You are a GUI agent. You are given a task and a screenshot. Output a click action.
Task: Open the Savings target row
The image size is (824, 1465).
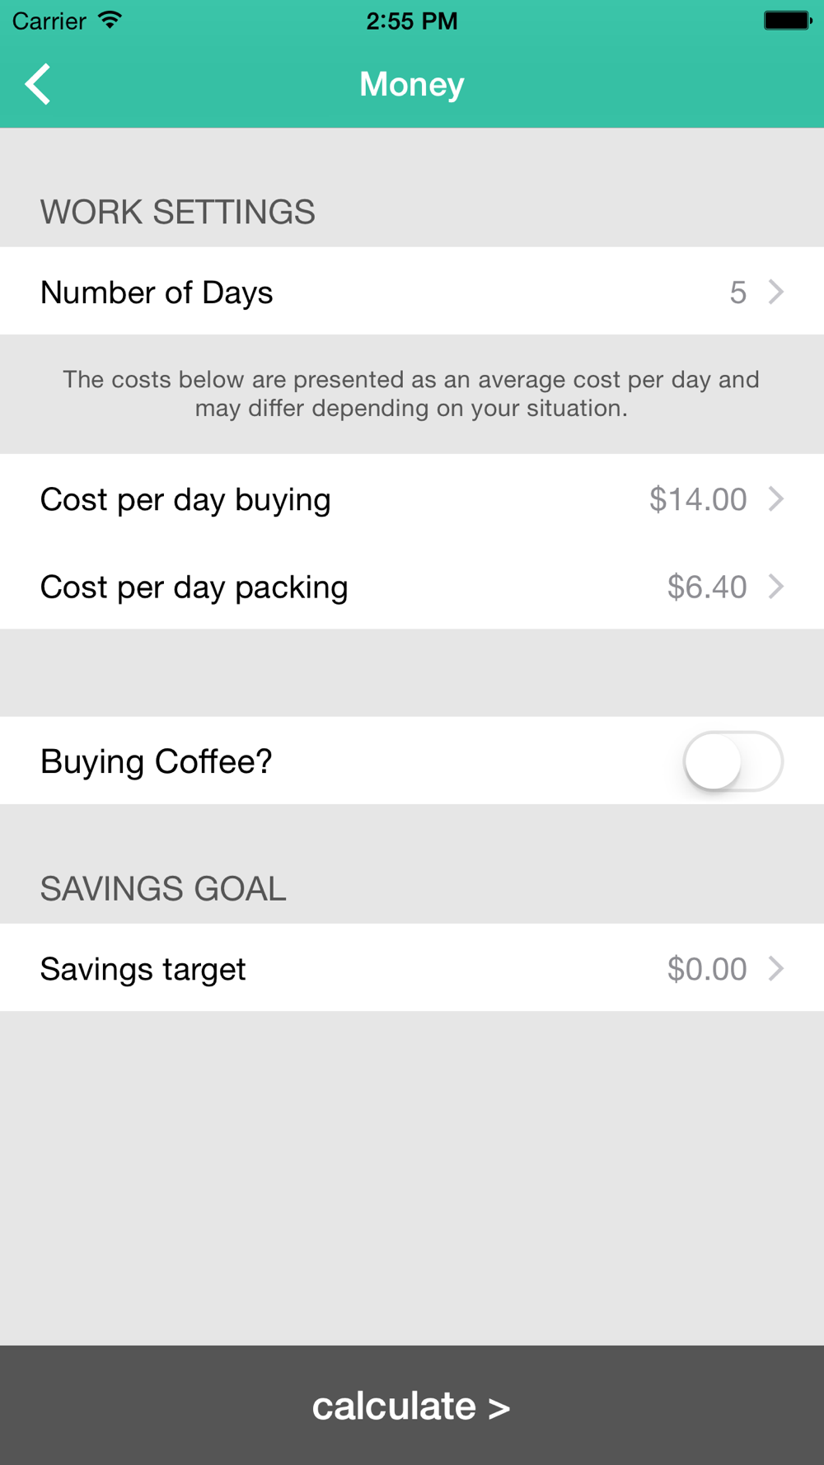[412, 967]
